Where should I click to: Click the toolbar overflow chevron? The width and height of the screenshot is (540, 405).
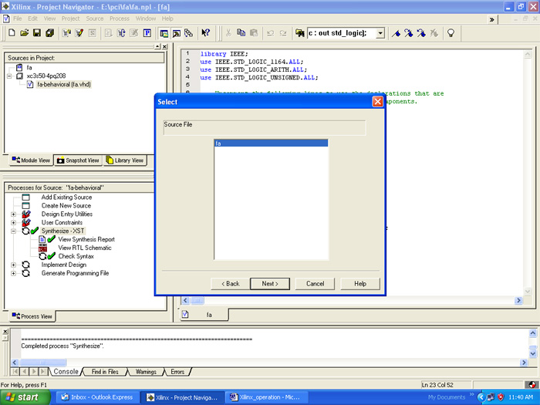(492, 19)
